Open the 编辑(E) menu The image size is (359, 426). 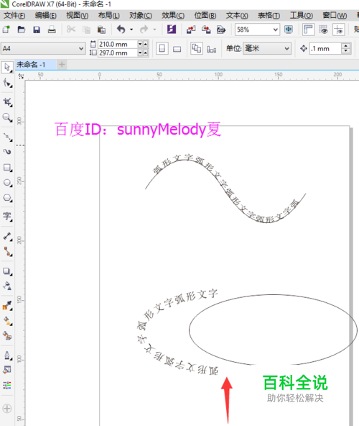click(x=45, y=16)
